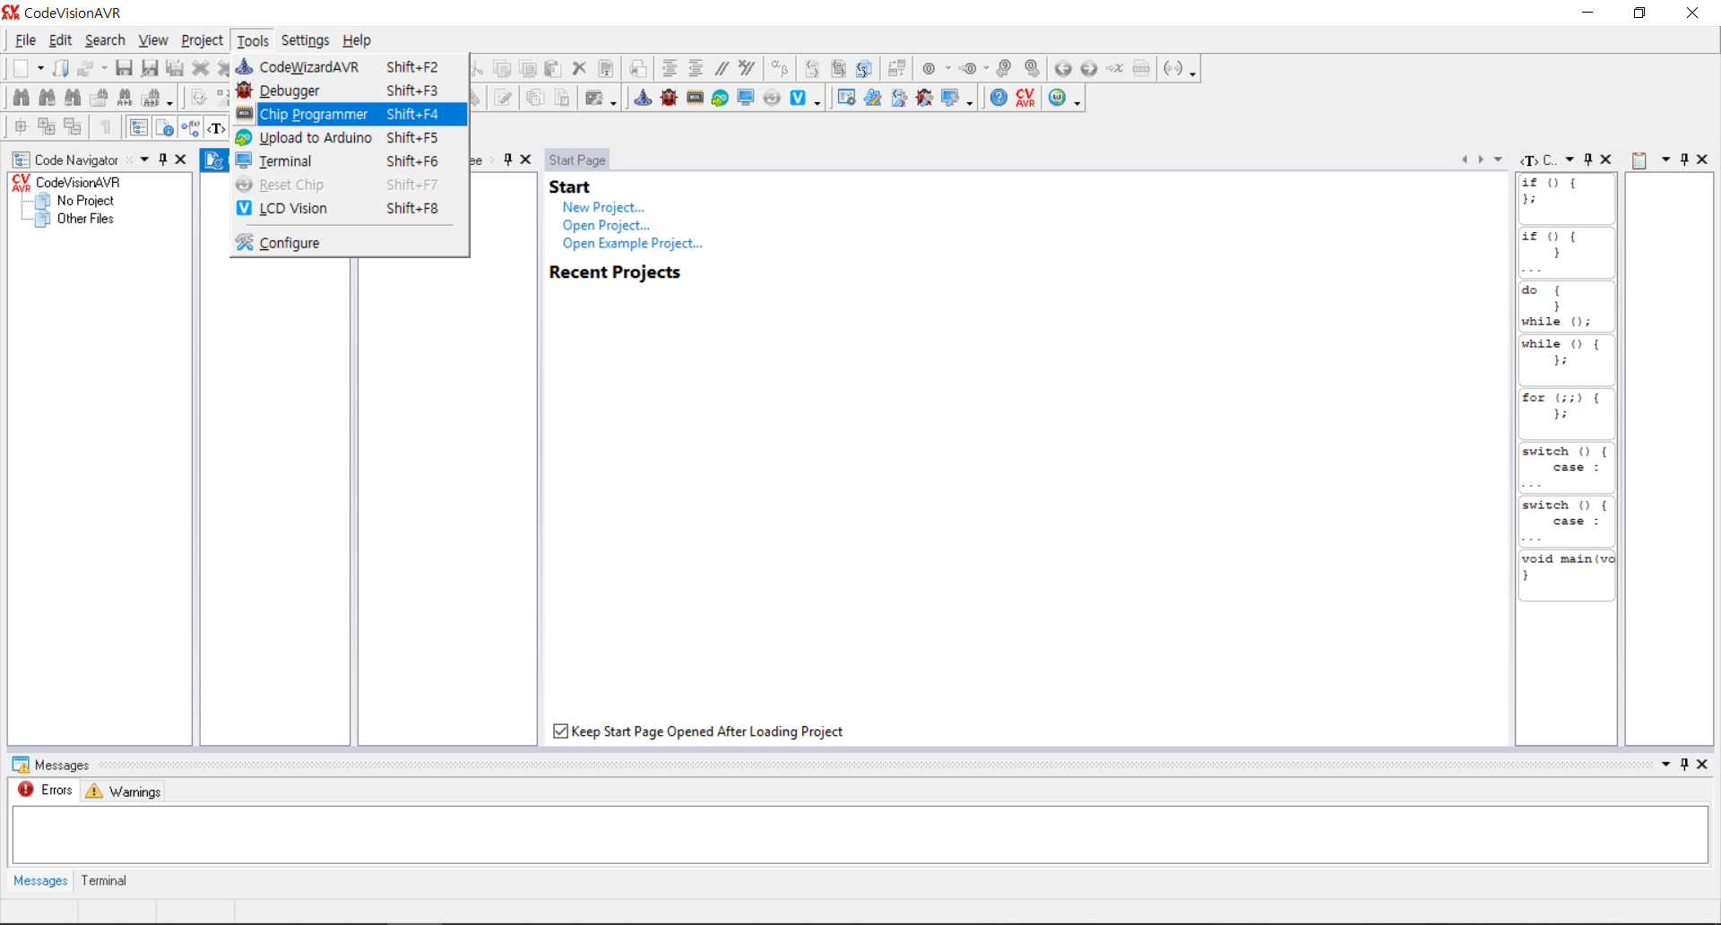
Task: Click the Save All toolbar icon
Action: pos(175,68)
